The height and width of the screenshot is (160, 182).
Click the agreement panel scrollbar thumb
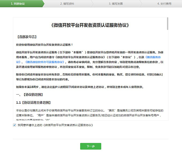coord(167,24)
